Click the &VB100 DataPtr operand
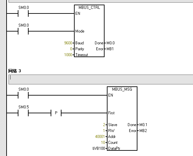Viewport: 193px width, 156px height. [x=99, y=148]
